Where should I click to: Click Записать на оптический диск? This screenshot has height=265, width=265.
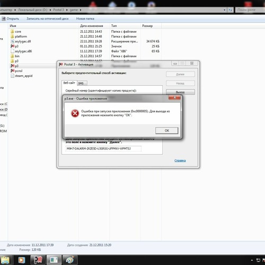click(x=48, y=19)
